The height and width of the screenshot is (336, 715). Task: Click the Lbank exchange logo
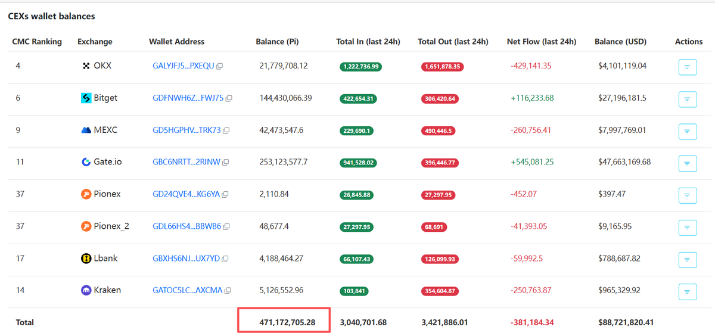pos(86,259)
